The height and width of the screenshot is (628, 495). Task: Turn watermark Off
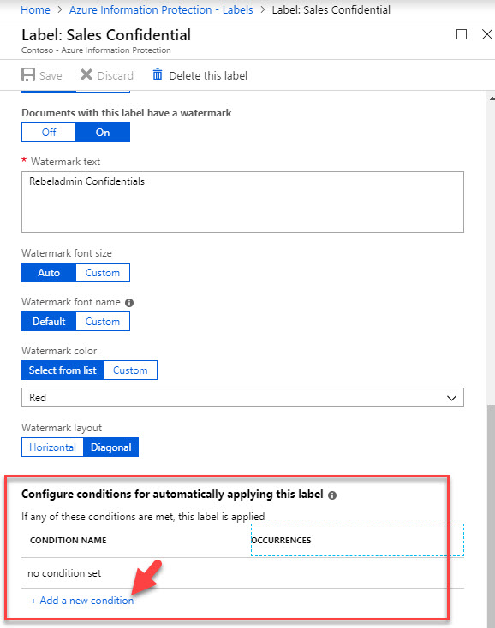click(x=49, y=132)
